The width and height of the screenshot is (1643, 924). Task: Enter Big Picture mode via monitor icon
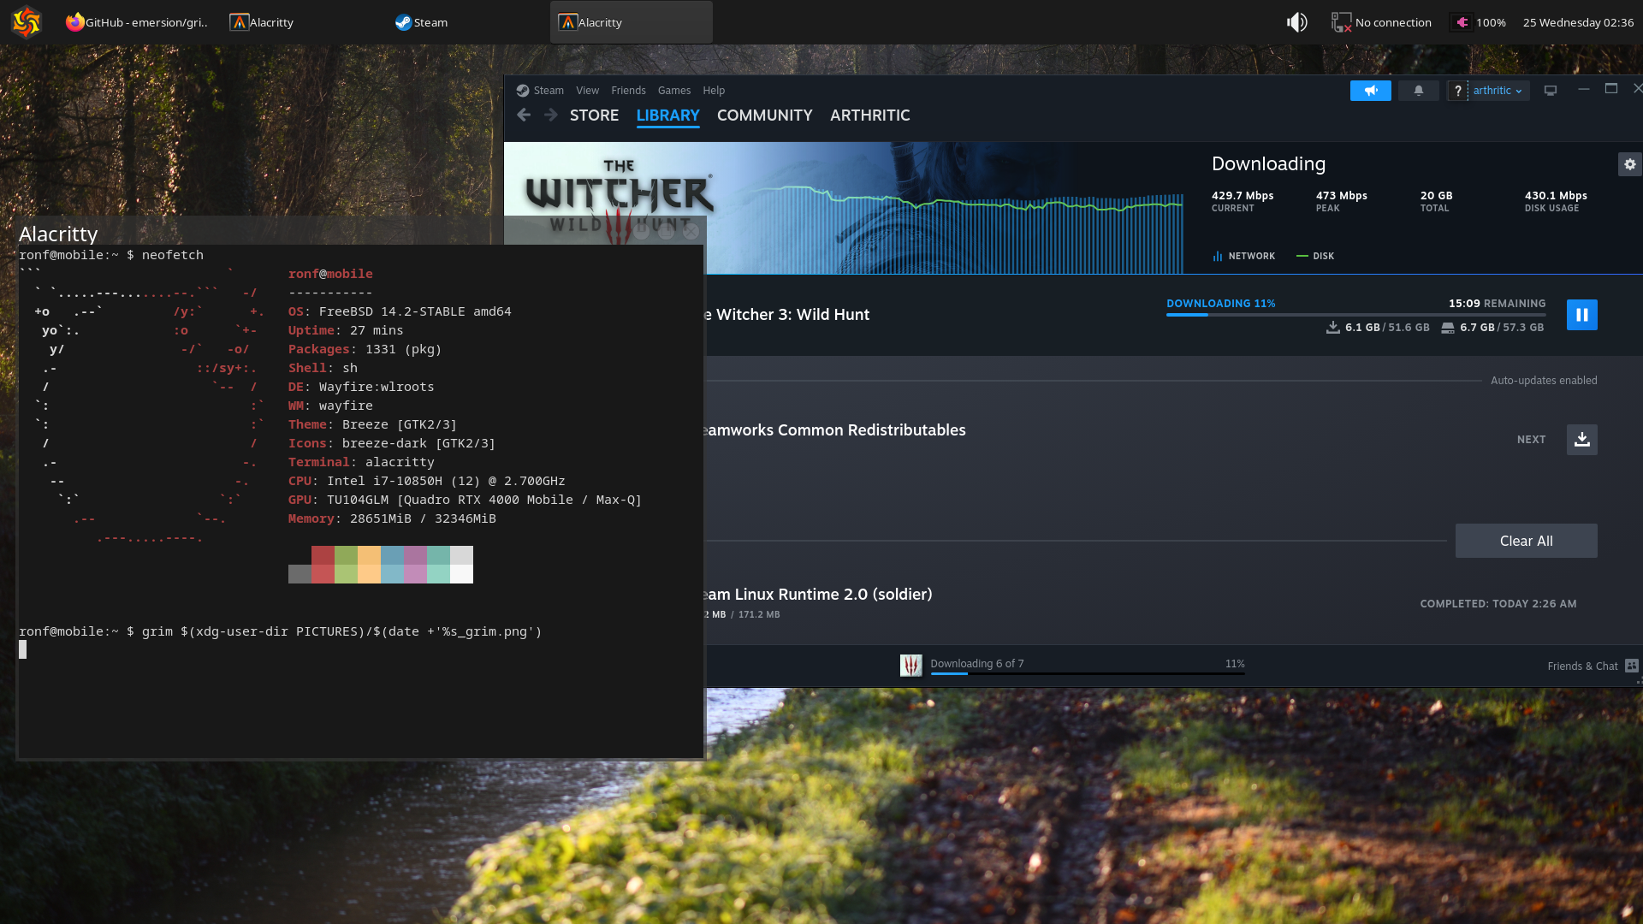(1550, 90)
